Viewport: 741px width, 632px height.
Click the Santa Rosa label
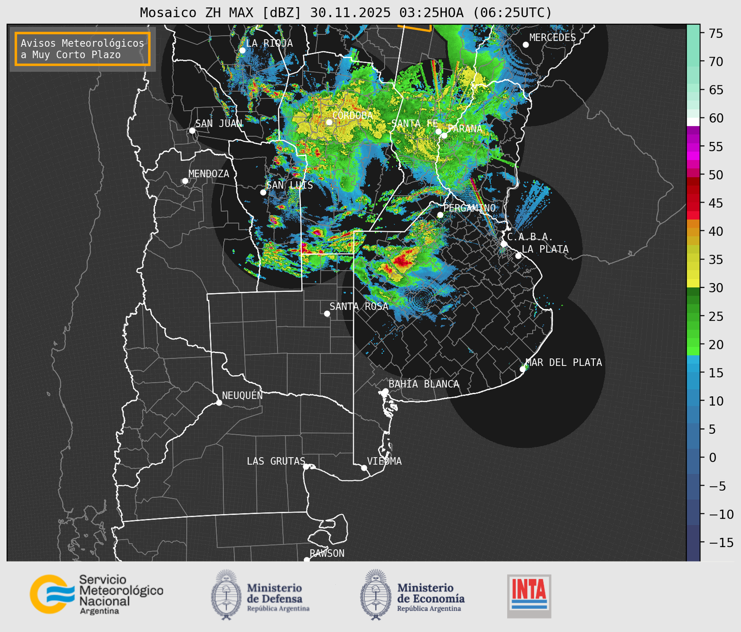[x=359, y=306]
